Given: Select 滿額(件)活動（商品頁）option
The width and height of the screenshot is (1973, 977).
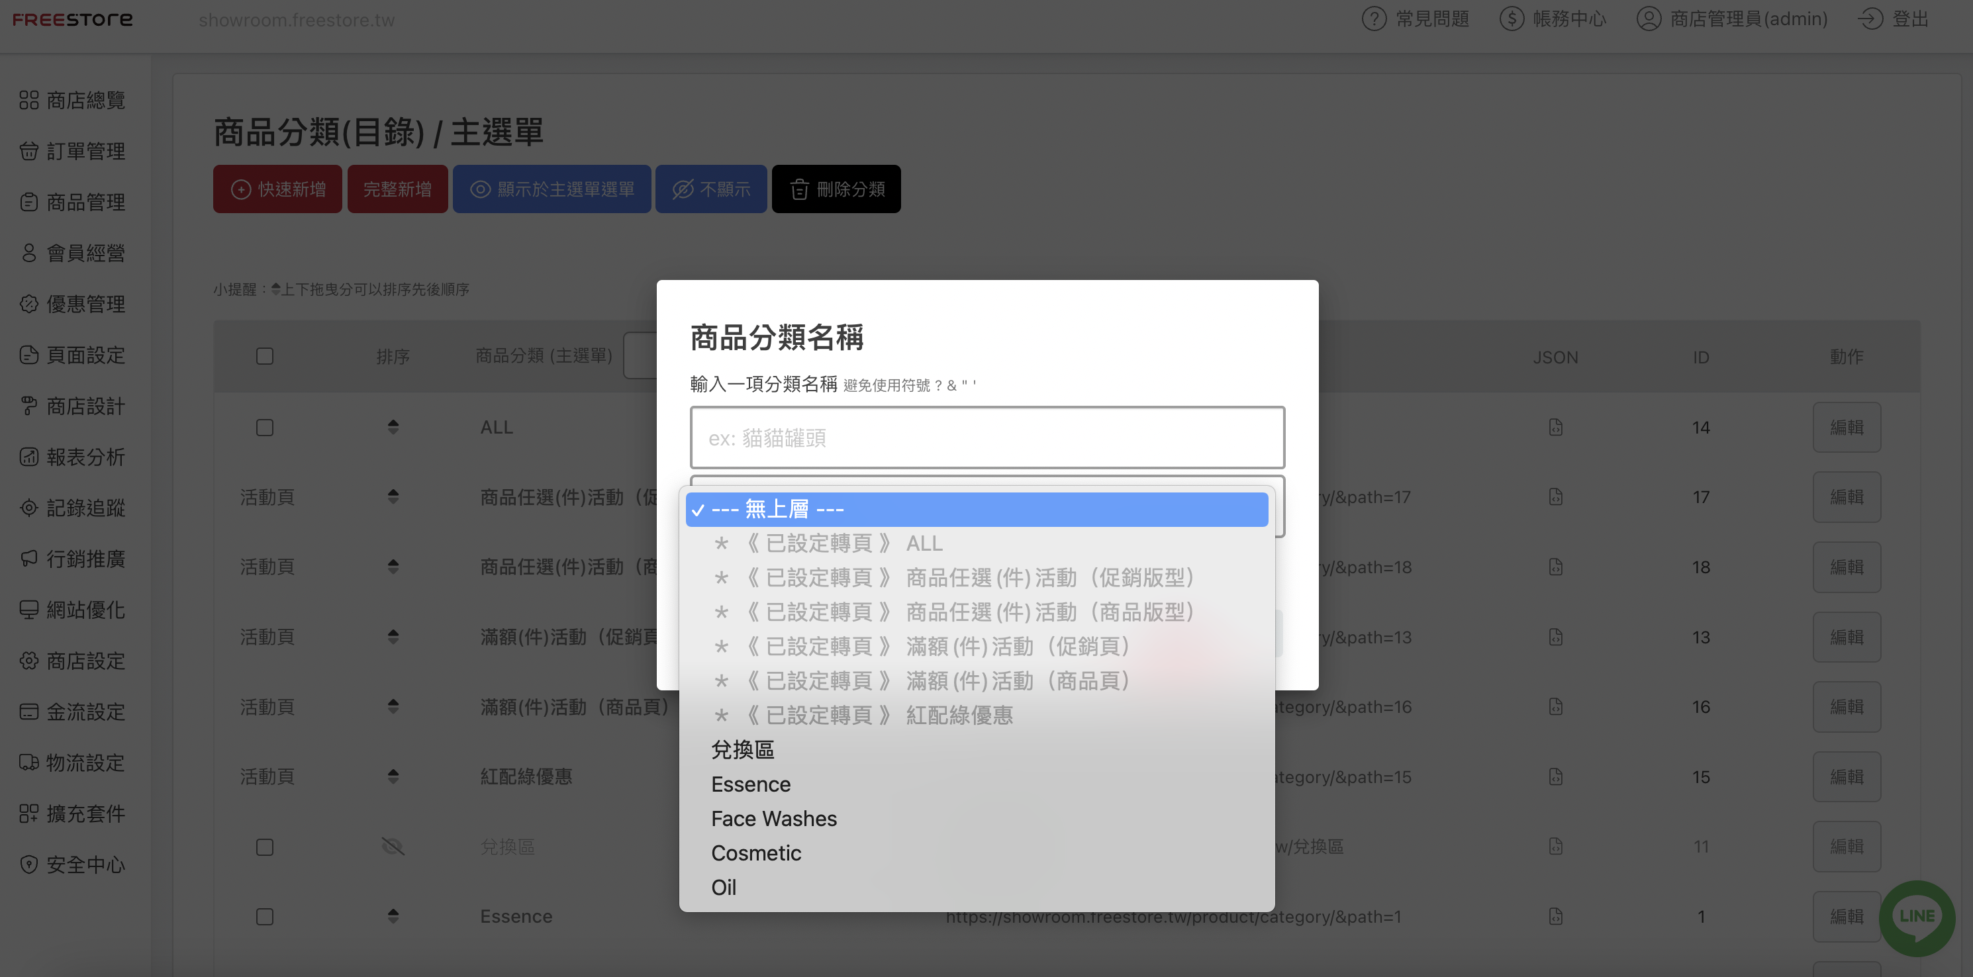Looking at the screenshot, I should point(977,681).
